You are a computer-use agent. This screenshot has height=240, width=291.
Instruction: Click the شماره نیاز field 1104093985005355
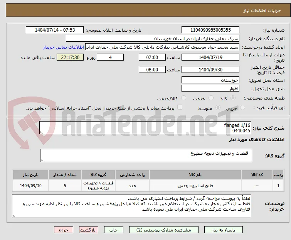coord(210,30)
